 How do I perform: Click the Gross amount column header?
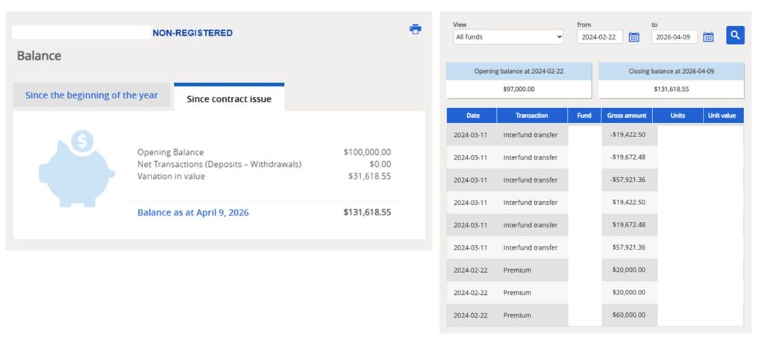click(x=627, y=116)
